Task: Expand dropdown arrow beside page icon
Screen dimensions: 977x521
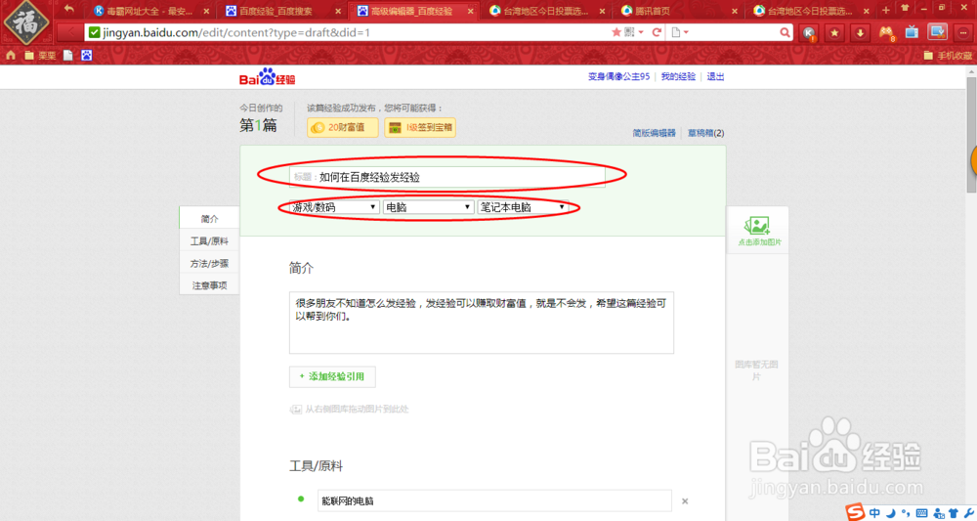Action: coord(686,32)
